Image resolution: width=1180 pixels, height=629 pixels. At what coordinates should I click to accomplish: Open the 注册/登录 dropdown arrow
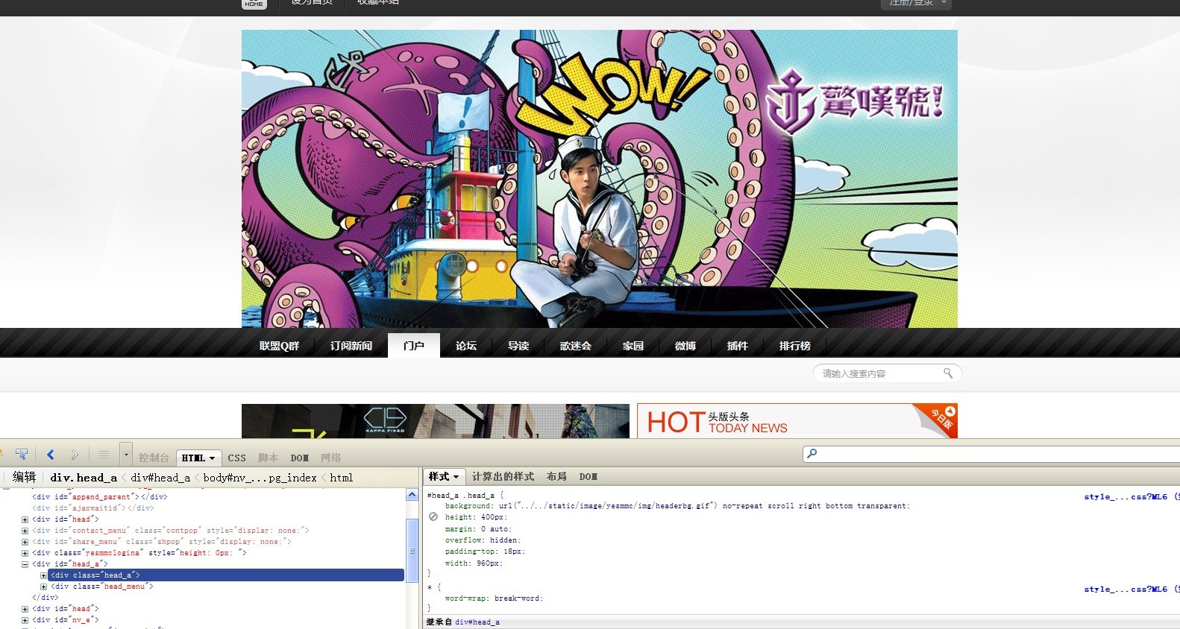(944, 3)
